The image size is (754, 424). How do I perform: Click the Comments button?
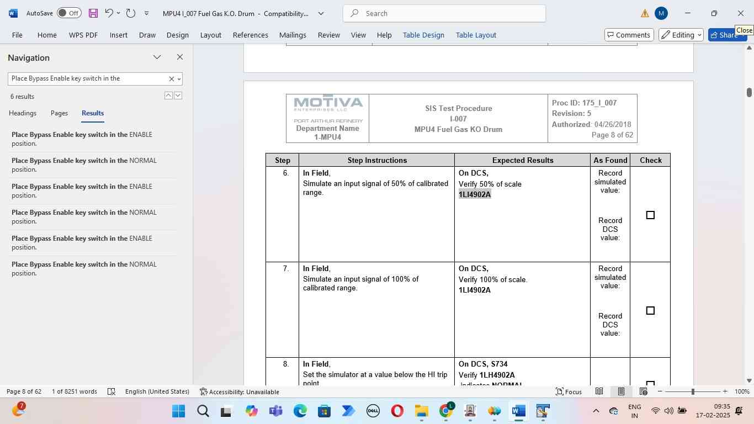click(629, 35)
